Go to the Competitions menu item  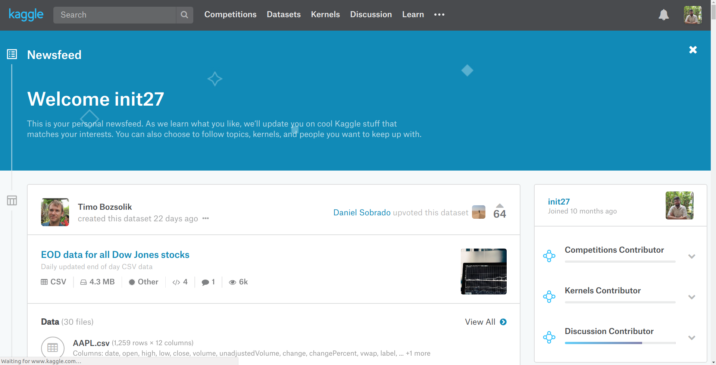pos(230,15)
